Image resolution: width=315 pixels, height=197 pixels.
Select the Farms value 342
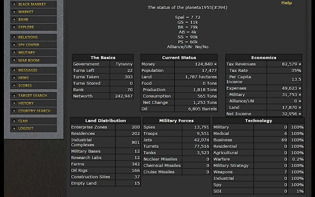click(136, 164)
